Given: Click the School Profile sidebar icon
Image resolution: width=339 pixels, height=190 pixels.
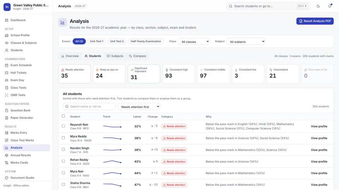Looking at the screenshot, I should (x=6, y=35).
